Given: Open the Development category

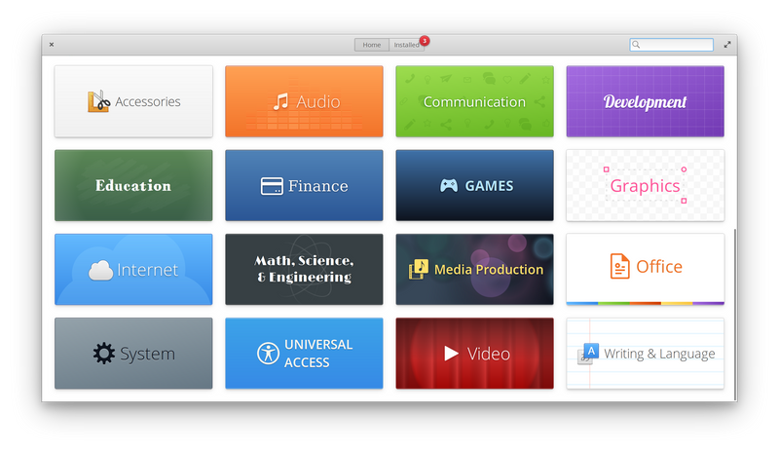Looking at the screenshot, I should (x=645, y=101).
